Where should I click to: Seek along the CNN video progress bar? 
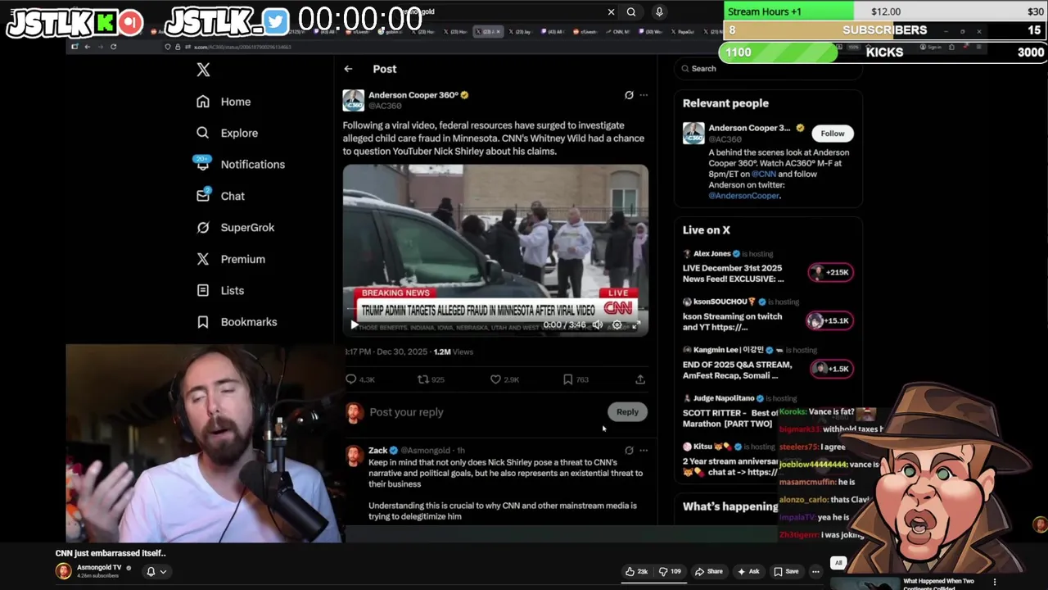coord(495,311)
